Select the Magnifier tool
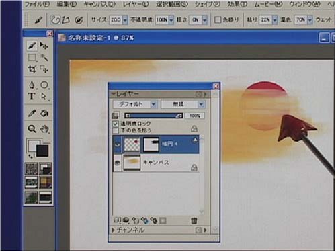 pyautogui.click(x=32, y=129)
